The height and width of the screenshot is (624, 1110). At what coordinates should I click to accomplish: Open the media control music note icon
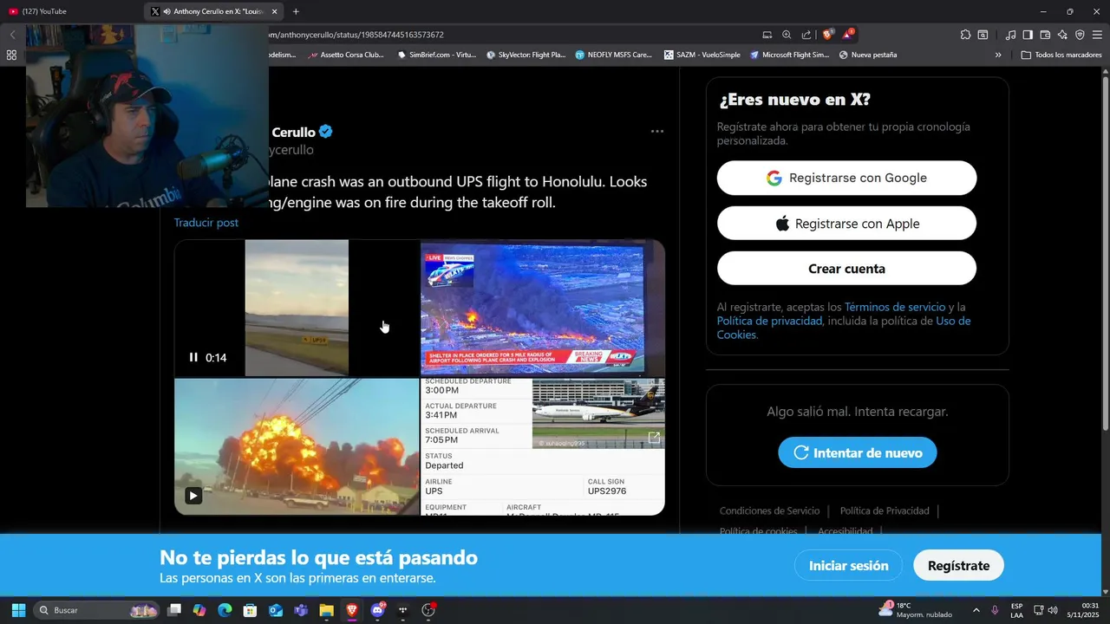pos(1010,35)
